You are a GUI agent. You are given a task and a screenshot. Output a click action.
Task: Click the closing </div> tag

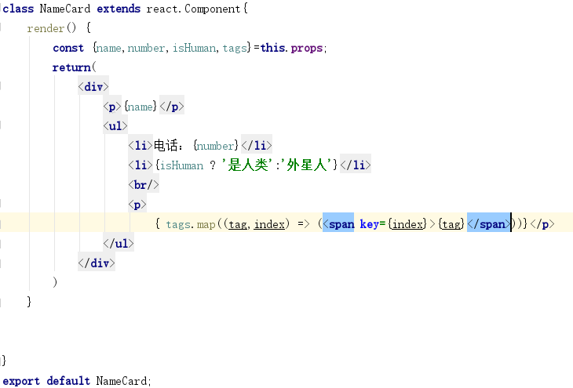pyautogui.click(x=97, y=263)
